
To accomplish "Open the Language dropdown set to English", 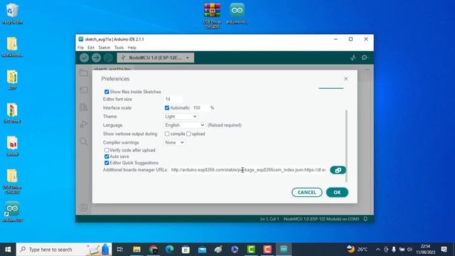I will [x=185, y=125].
